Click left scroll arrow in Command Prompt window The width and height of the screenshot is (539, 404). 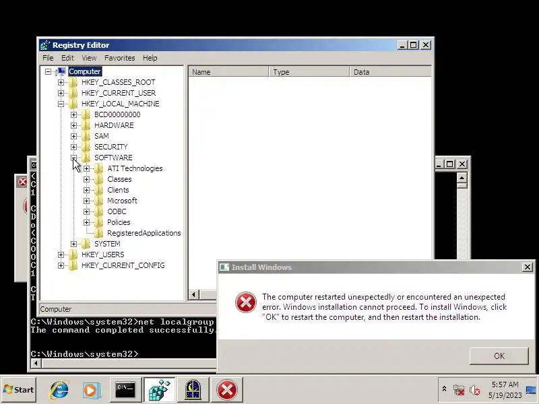[36, 363]
